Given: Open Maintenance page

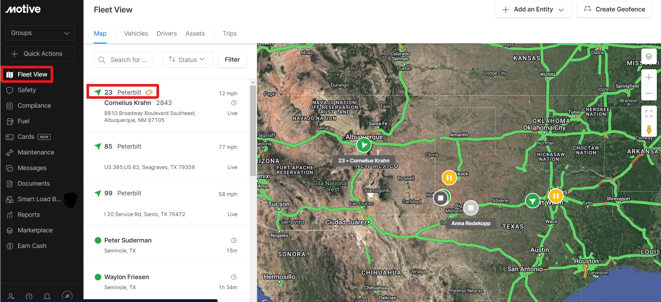Looking at the screenshot, I should (x=36, y=152).
